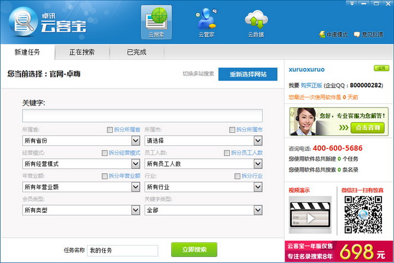Play the 视频演示 clapperboard video

point(310,215)
